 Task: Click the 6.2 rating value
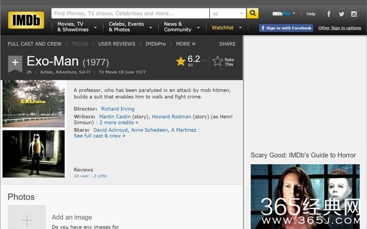194,59
